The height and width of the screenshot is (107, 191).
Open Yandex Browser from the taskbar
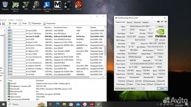pyautogui.click(x=85, y=104)
